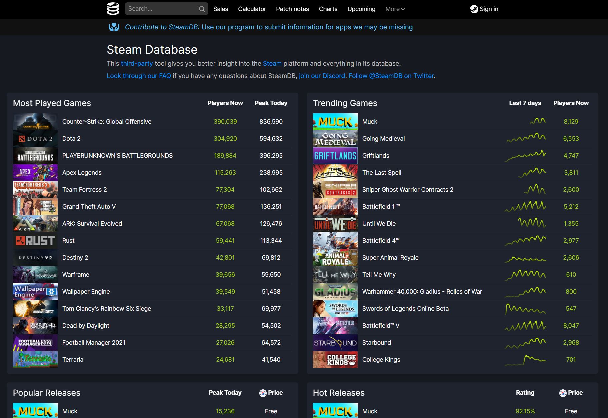Click Counter-Strike players now value 390,039
608x418 pixels.
[x=225, y=122]
